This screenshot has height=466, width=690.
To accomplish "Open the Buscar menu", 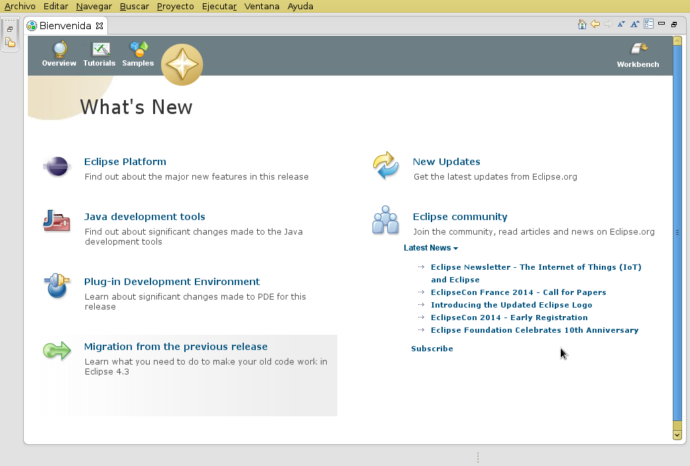I will click(x=134, y=6).
